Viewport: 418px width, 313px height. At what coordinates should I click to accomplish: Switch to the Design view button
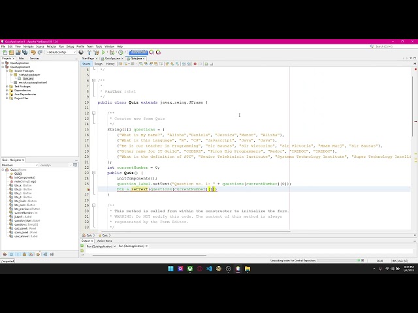click(99, 64)
